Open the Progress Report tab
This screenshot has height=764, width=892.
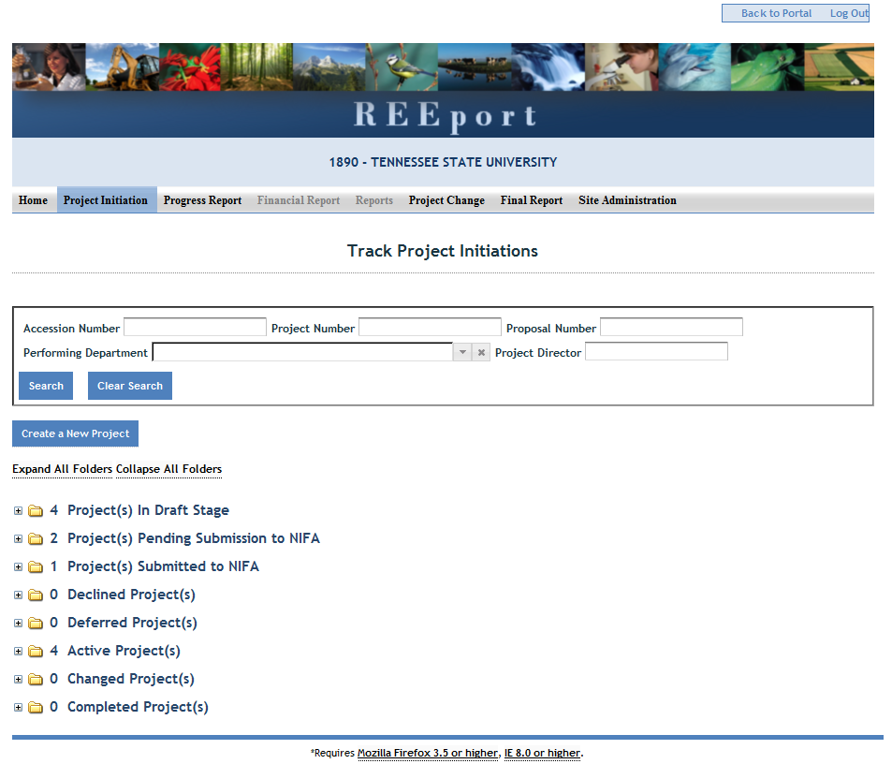tap(202, 200)
